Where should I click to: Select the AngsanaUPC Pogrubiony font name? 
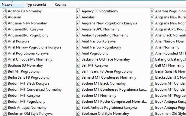[x=28, y=35]
